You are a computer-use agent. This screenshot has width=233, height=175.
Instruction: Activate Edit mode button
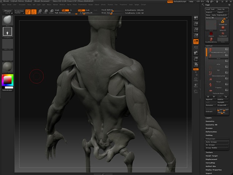tap(28, 12)
